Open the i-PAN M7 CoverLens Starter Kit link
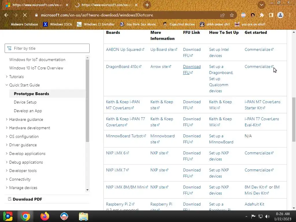 262,105
